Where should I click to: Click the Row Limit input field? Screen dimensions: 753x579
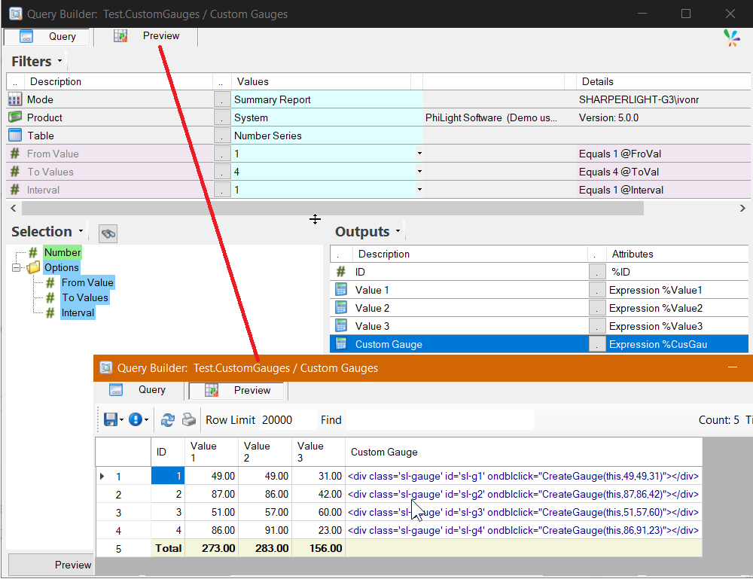[x=287, y=419]
